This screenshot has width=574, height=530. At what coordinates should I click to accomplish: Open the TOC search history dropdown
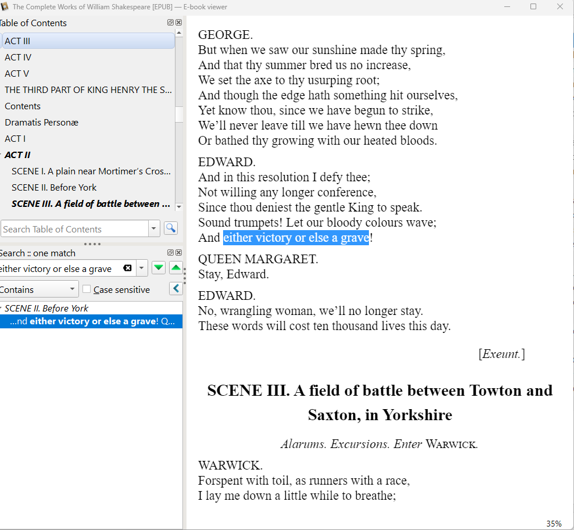pyautogui.click(x=154, y=228)
